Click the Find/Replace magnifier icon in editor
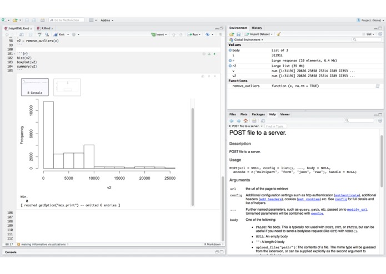386x274 pixels. [x=47, y=34]
